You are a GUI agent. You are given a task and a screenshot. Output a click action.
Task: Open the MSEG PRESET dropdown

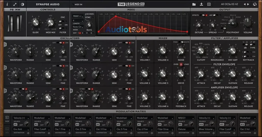click(78, 16)
